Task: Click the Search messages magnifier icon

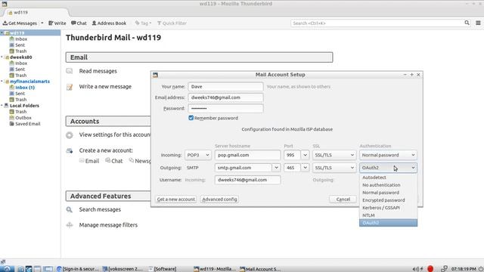Action: coord(70,210)
